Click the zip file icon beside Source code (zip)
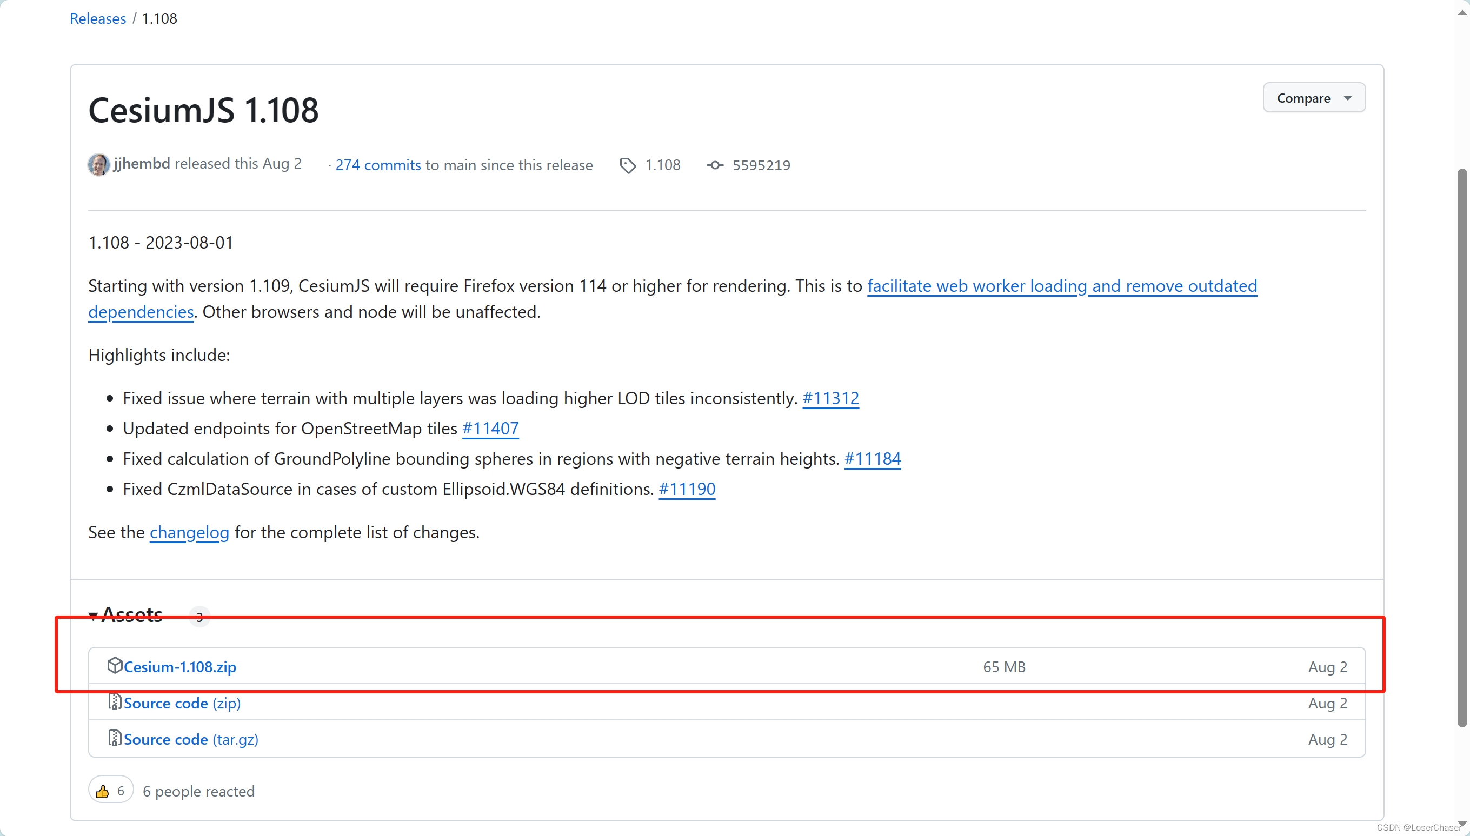 (114, 701)
